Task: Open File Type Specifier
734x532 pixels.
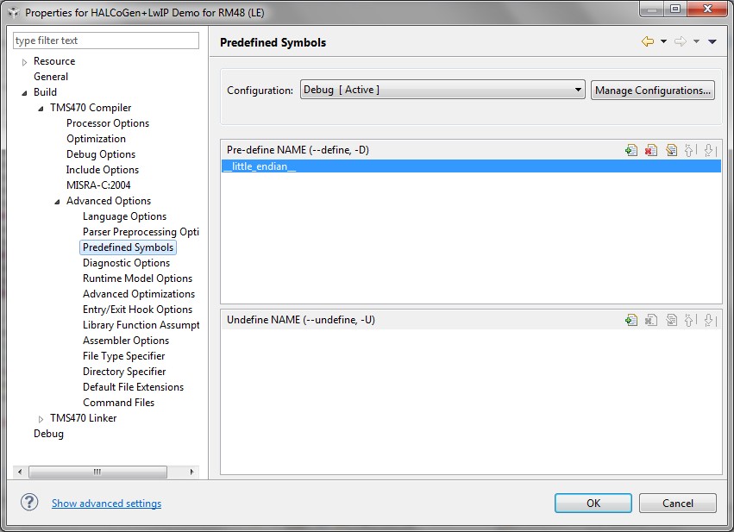Action: [x=123, y=355]
